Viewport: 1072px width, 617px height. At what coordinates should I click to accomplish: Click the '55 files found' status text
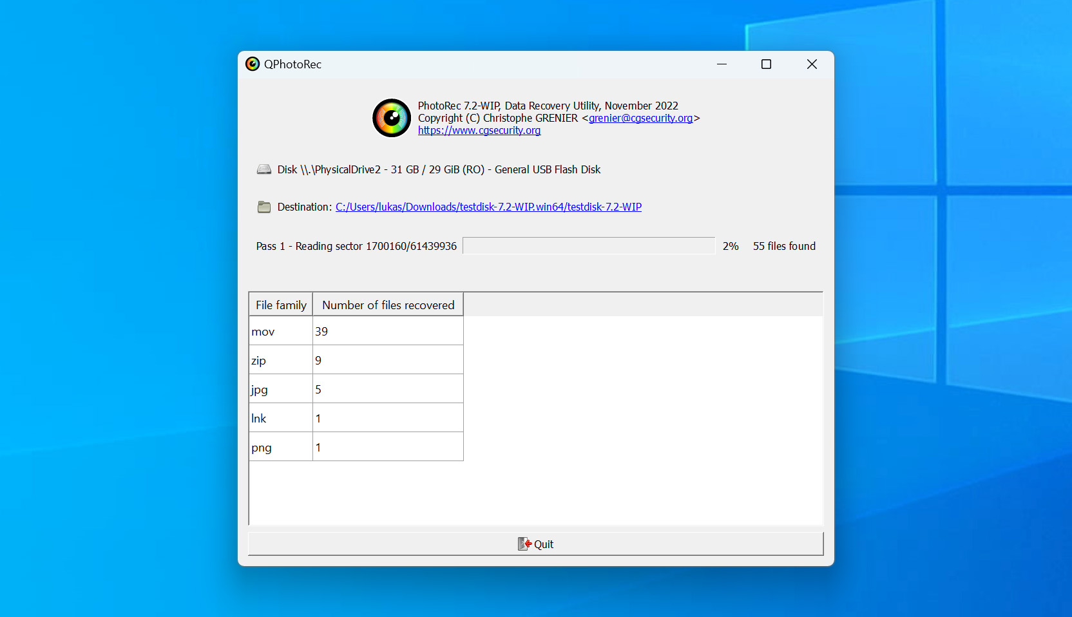(x=784, y=246)
